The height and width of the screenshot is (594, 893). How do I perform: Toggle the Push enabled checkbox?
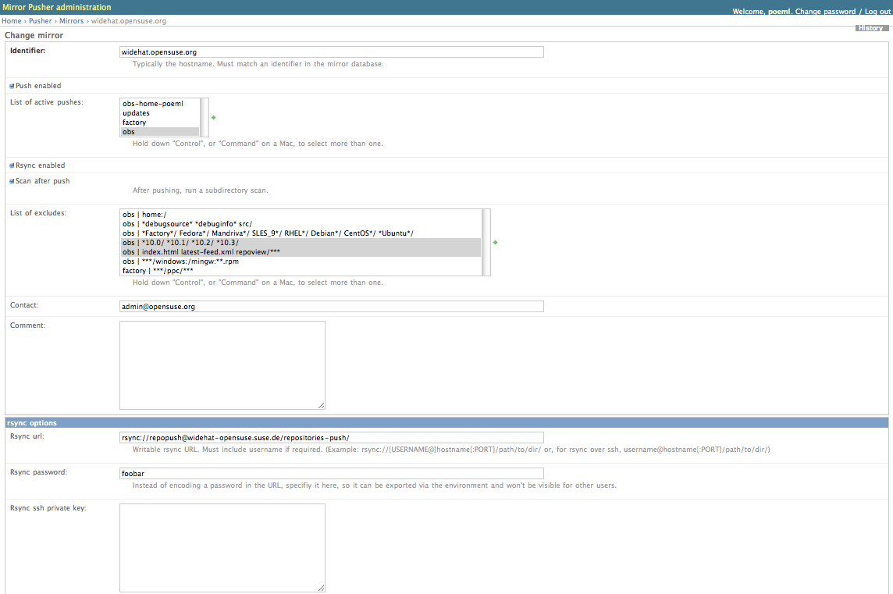click(x=12, y=86)
